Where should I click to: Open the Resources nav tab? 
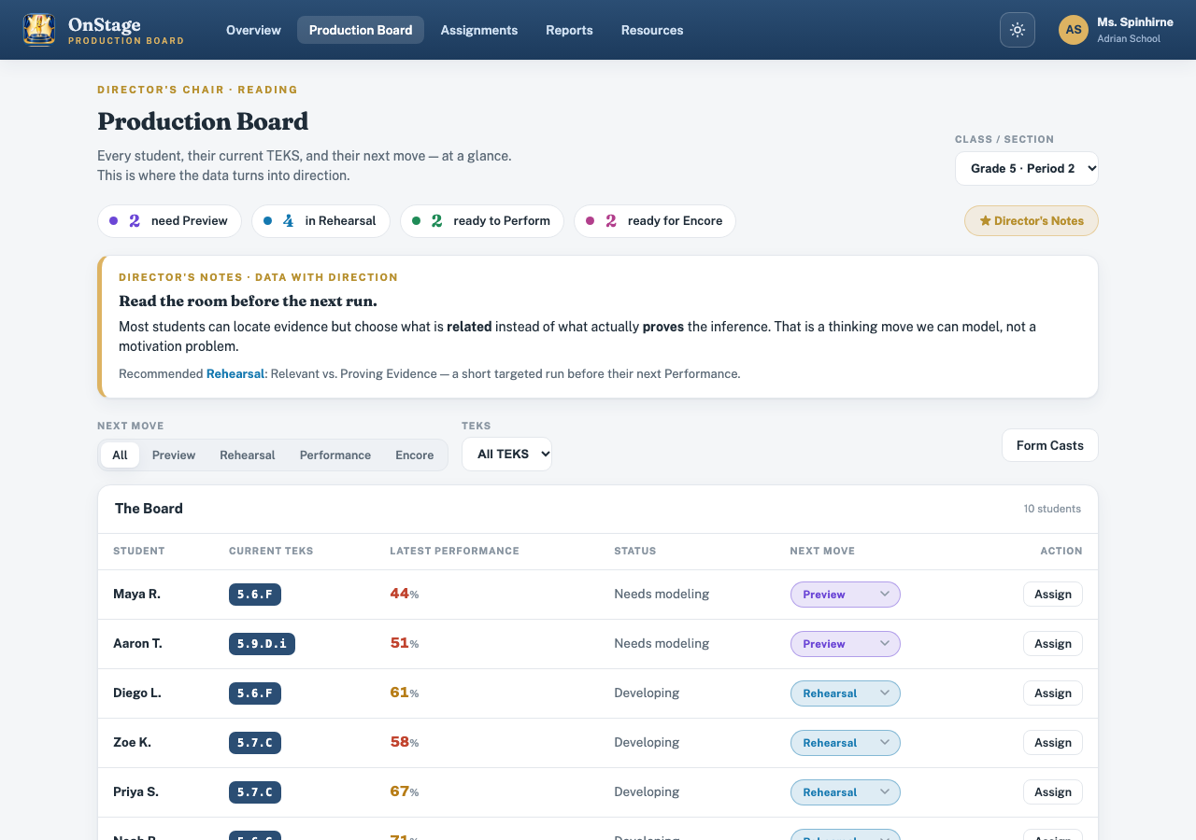(652, 30)
